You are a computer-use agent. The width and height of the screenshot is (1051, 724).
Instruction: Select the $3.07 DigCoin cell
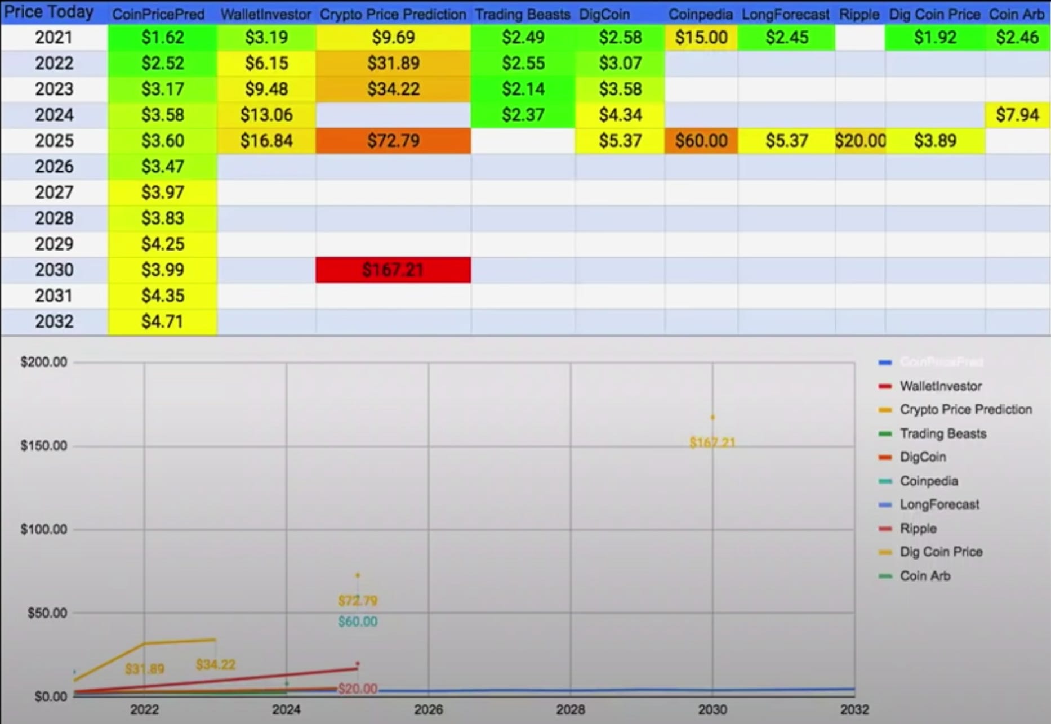click(620, 63)
